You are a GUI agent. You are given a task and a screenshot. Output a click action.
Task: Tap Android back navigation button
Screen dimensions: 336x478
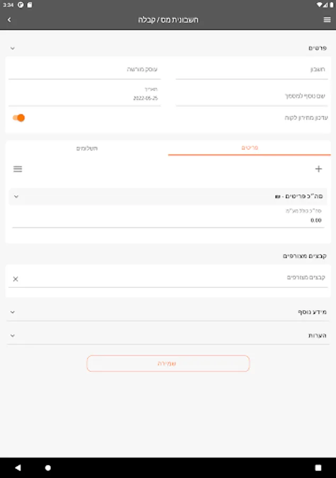click(18, 467)
